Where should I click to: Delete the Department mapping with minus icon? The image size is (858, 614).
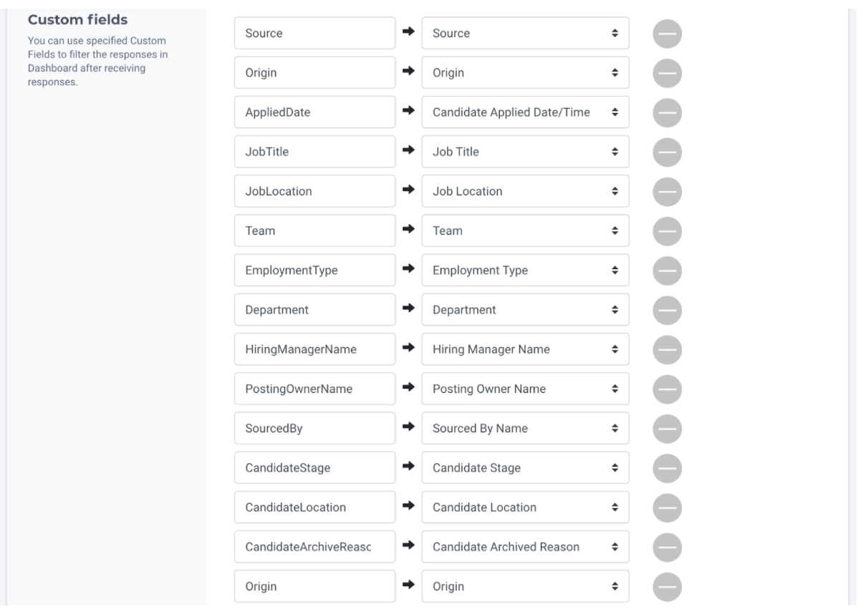(x=667, y=311)
